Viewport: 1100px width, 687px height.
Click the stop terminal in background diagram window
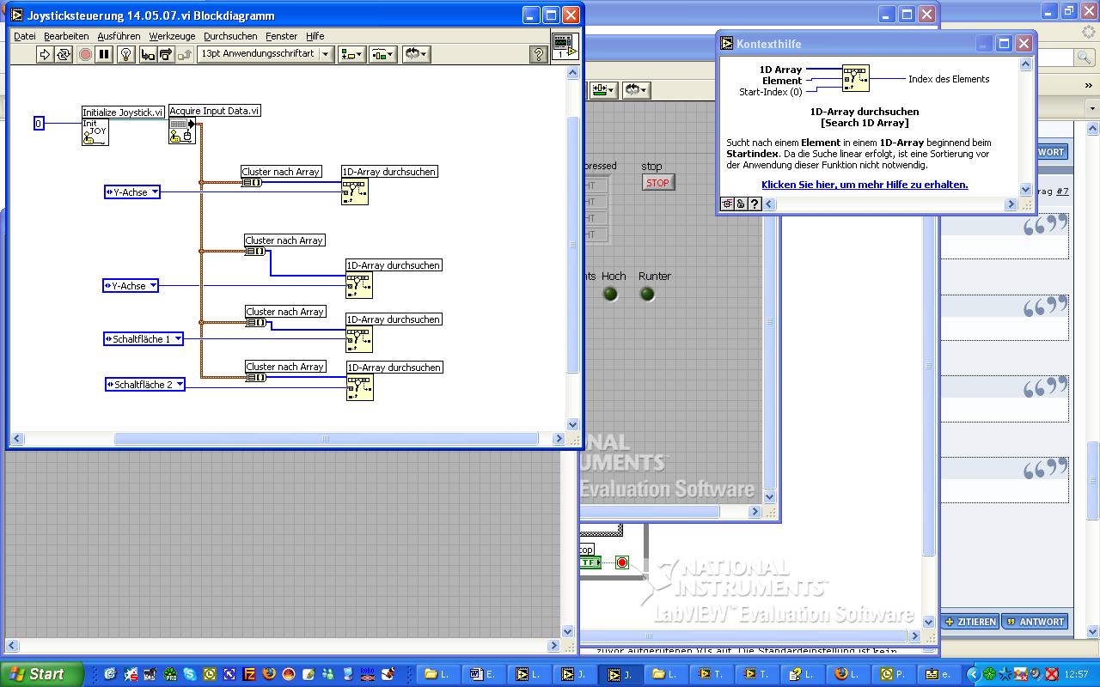[x=590, y=562]
